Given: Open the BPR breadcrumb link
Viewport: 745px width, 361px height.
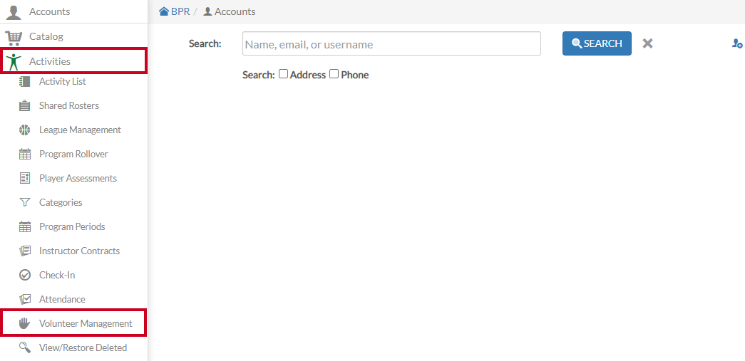Looking at the screenshot, I should 180,11.
